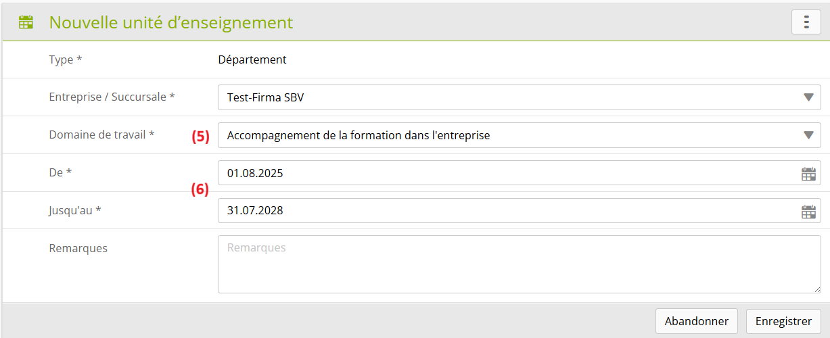Click the red (5) annotation marker
This screenshot has width=830, height=338.
point(200,136)
